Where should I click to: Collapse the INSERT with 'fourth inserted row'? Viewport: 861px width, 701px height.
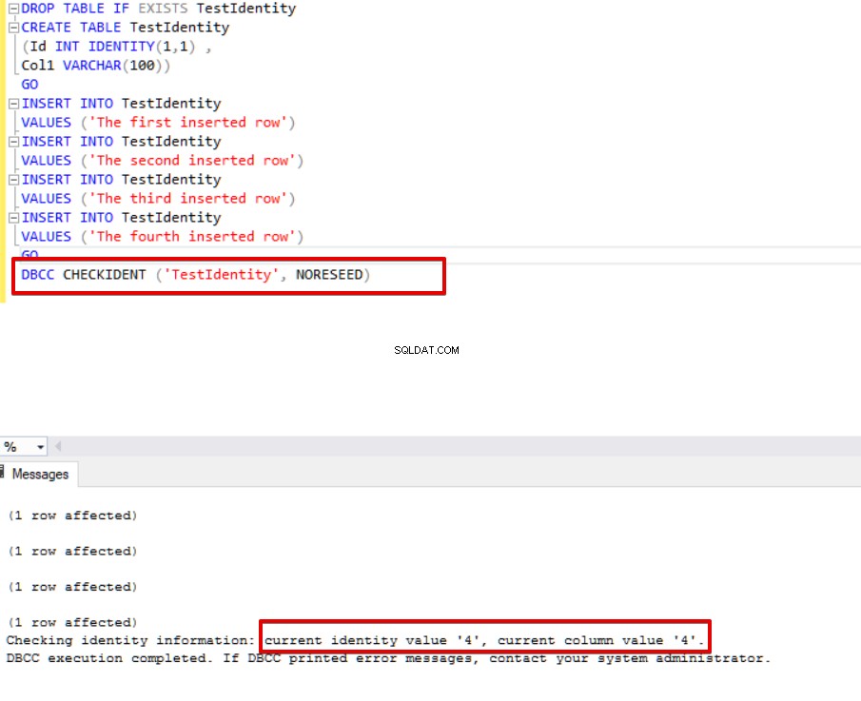tap(13, 218)
